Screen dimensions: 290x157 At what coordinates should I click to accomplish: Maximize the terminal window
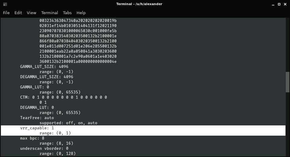click(279, 4)
